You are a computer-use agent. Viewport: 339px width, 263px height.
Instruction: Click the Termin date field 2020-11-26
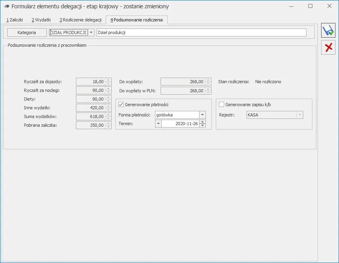(x=180, y=124)
